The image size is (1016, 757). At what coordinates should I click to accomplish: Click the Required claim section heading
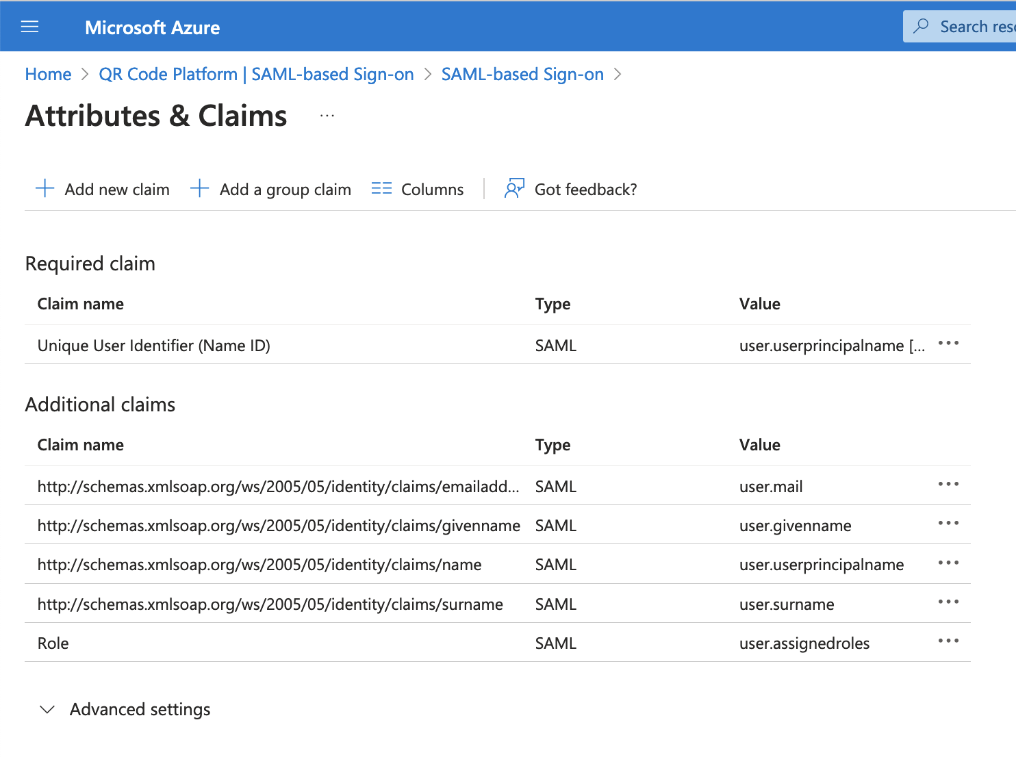(x=90, y=264)
